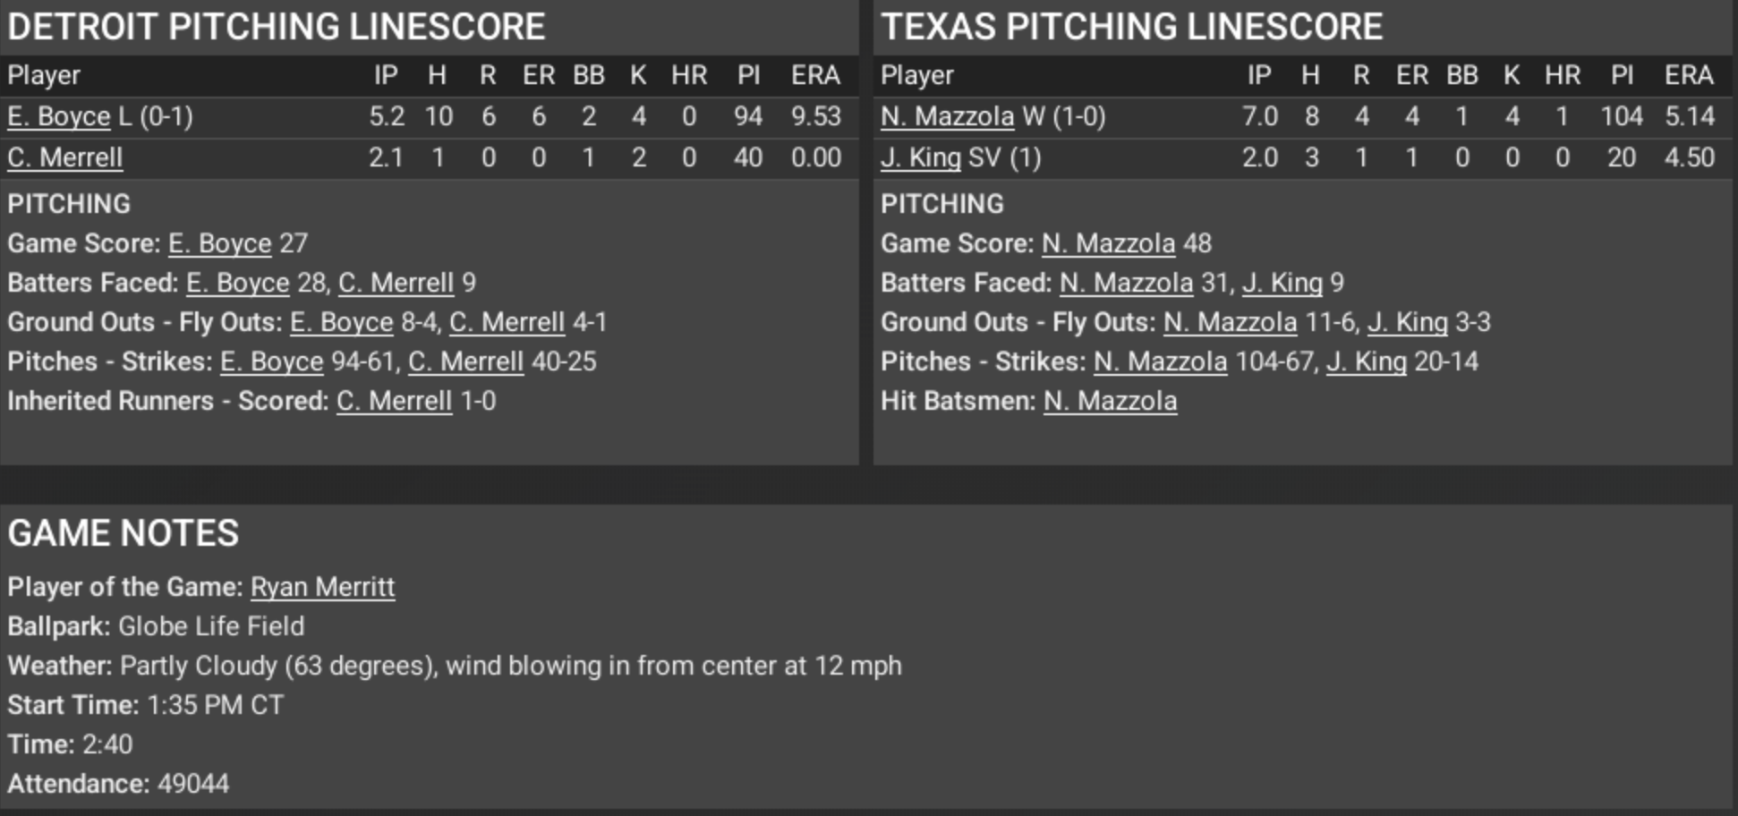
Task: Select C. Merrell in Detroit Batters Faced line
Action: [x=396, y=283]
